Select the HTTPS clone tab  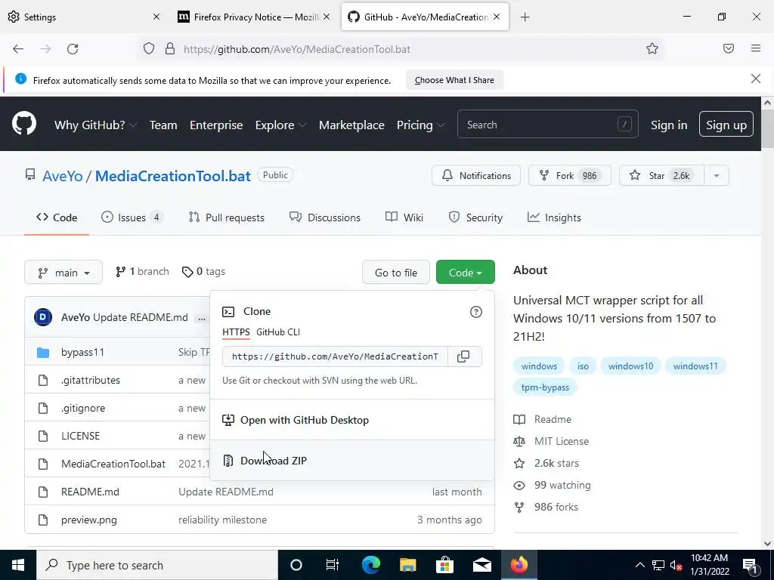pyautogui.click(x=236, y=332)
